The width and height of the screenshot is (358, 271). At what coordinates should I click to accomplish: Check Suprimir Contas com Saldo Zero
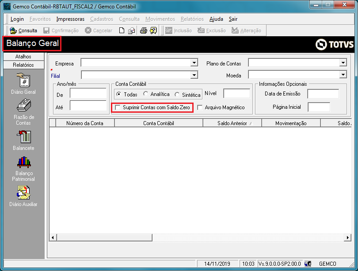point(118,107)
